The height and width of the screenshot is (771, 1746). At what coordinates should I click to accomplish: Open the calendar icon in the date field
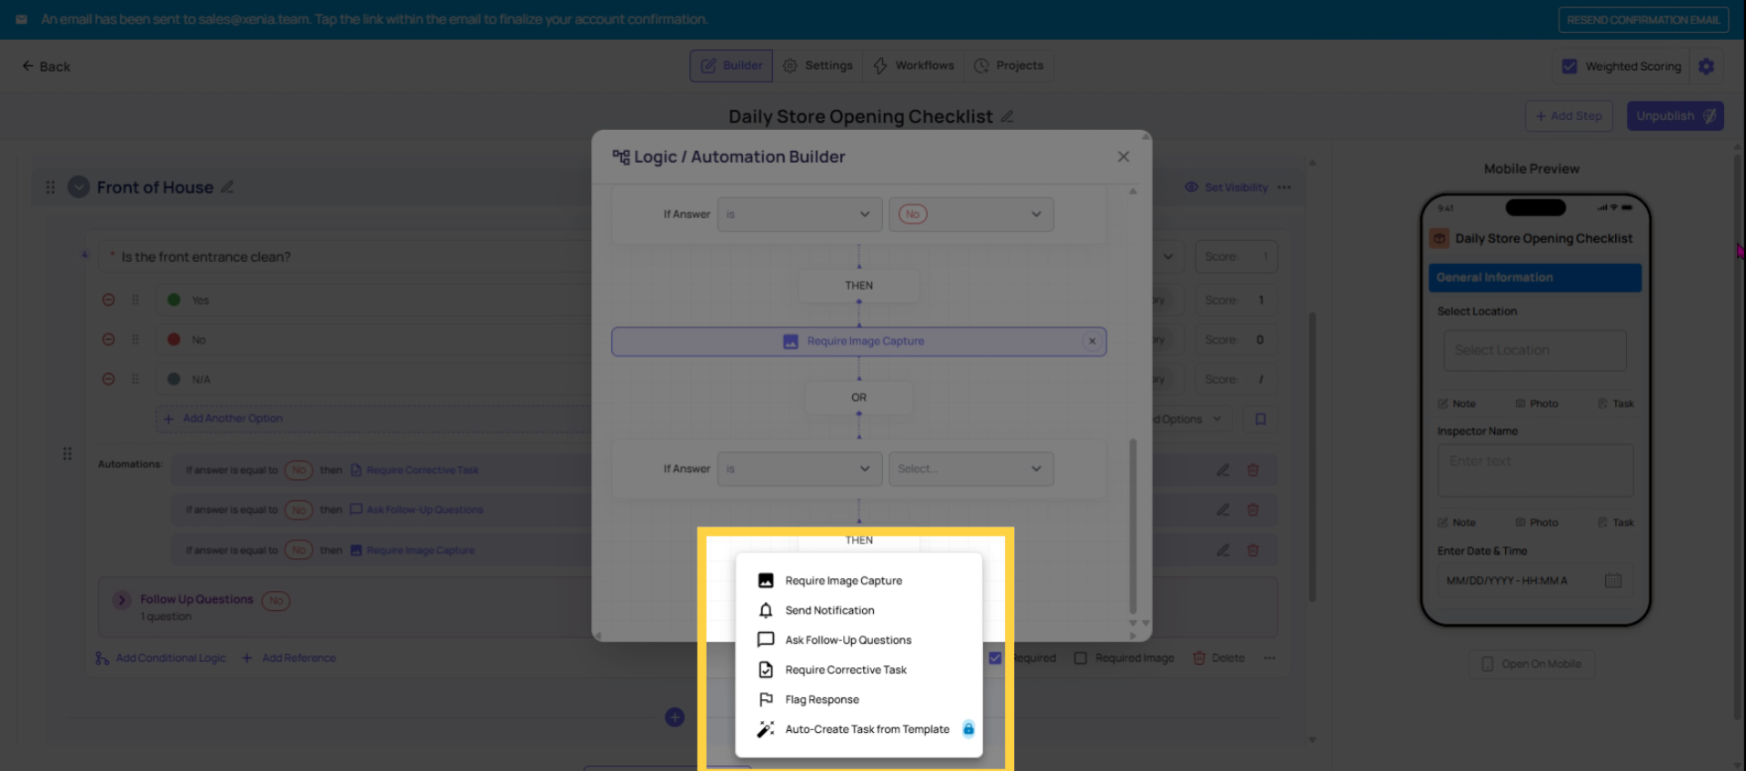pos(1613,581)
